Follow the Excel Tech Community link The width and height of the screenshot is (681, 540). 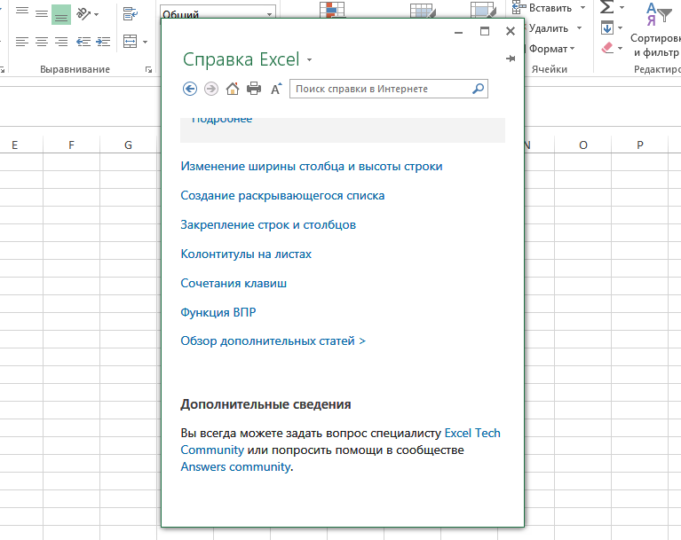point(472,433)
